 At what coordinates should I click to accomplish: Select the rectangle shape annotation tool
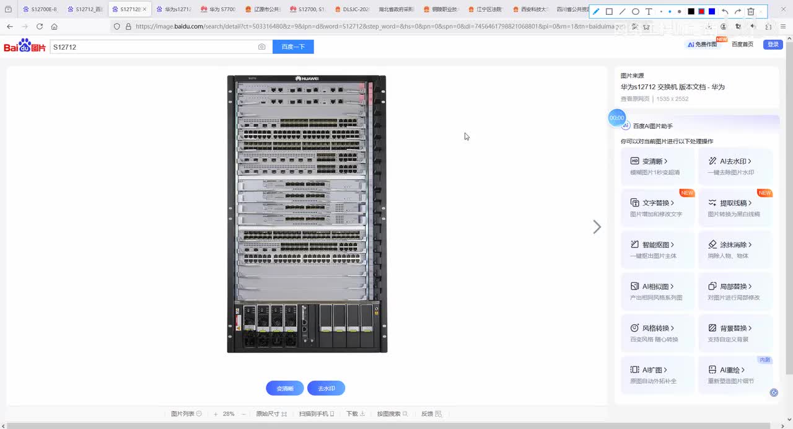pos(609,12)
